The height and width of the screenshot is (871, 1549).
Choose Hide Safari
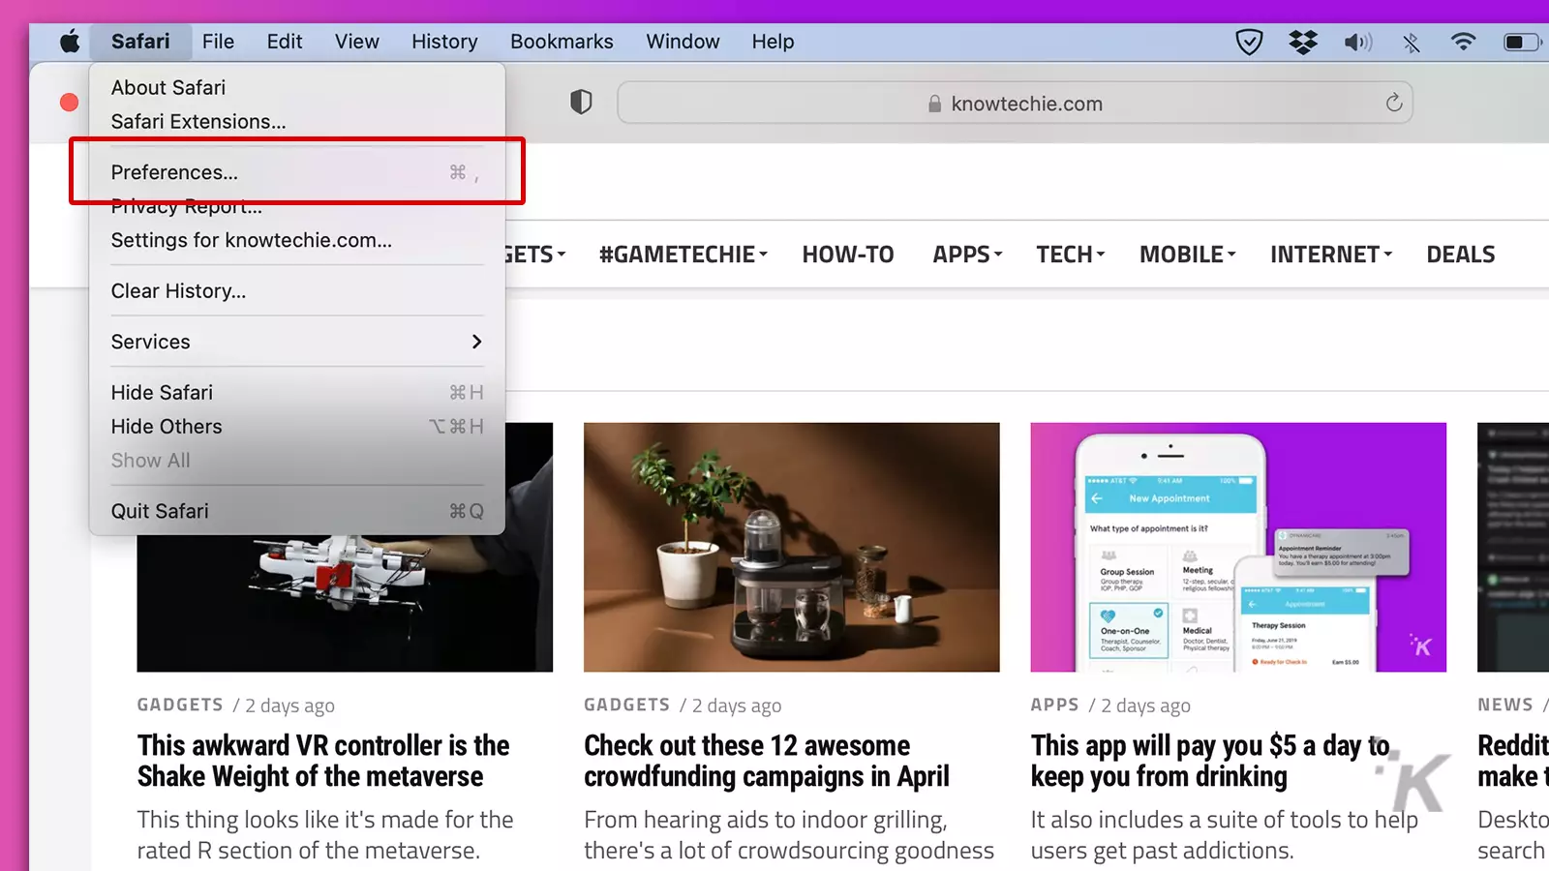pyautogui.click(x=297, y=393)
